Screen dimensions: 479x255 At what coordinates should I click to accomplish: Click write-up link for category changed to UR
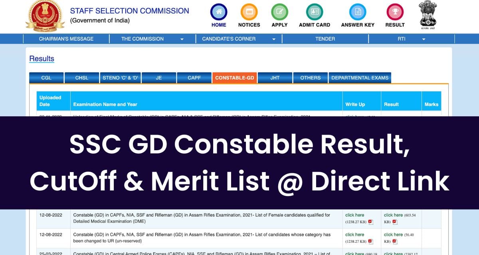point(355,235)
